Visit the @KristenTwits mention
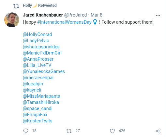This screenshot has height=137, width=166. [x=38, y=121]
